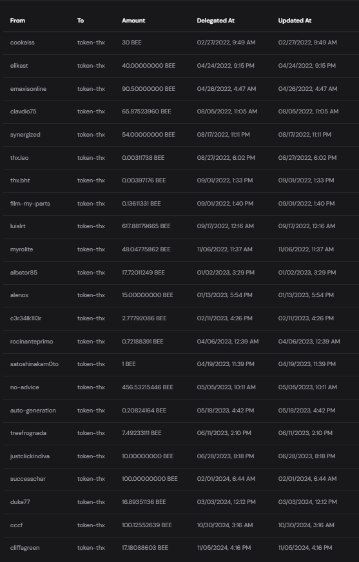
Task: Open the rocinanteprimo account link
Action: [32, 342]
